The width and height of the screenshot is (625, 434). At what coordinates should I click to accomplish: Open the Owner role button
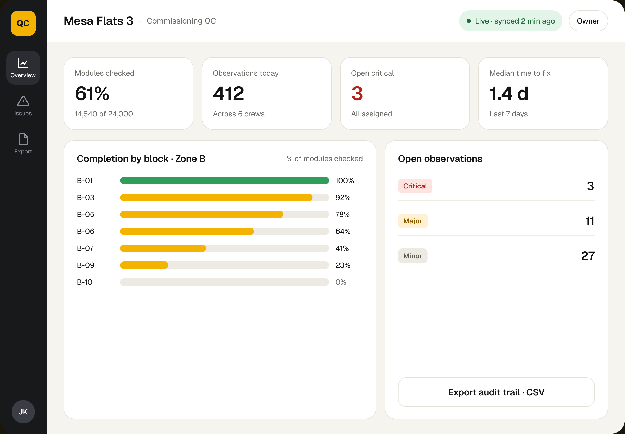coord(588,21)
